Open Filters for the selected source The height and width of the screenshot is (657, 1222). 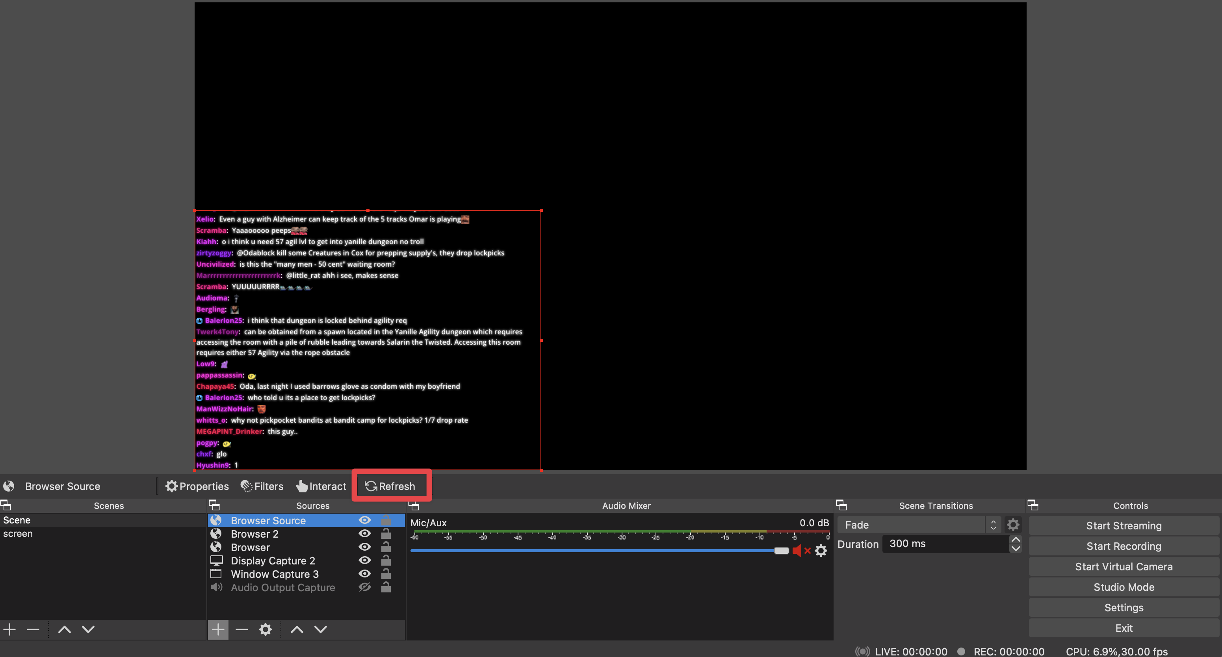pos(262,486)
